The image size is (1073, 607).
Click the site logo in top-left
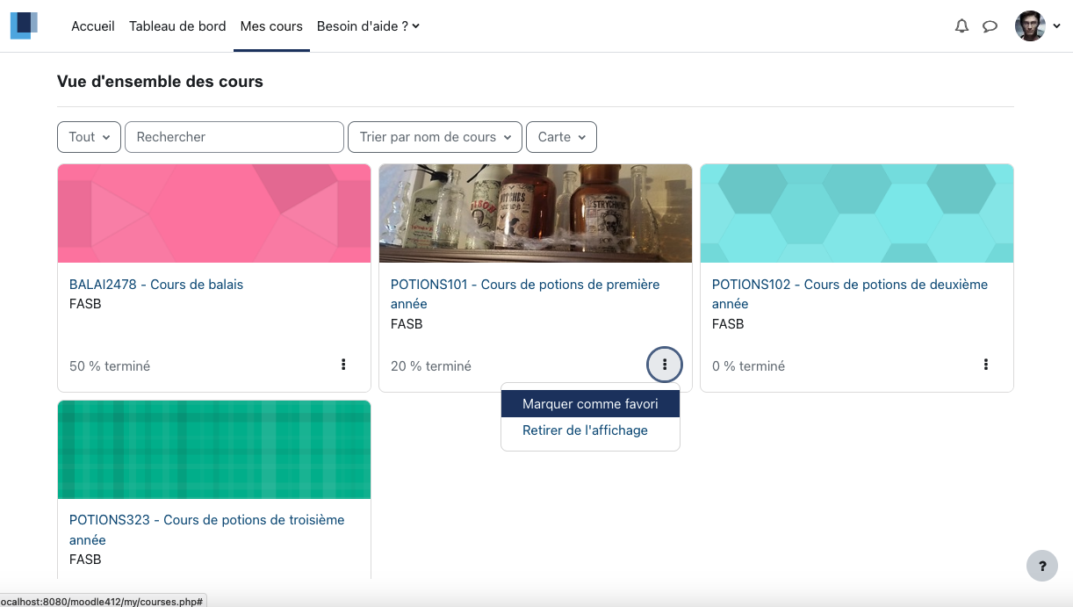25,25
